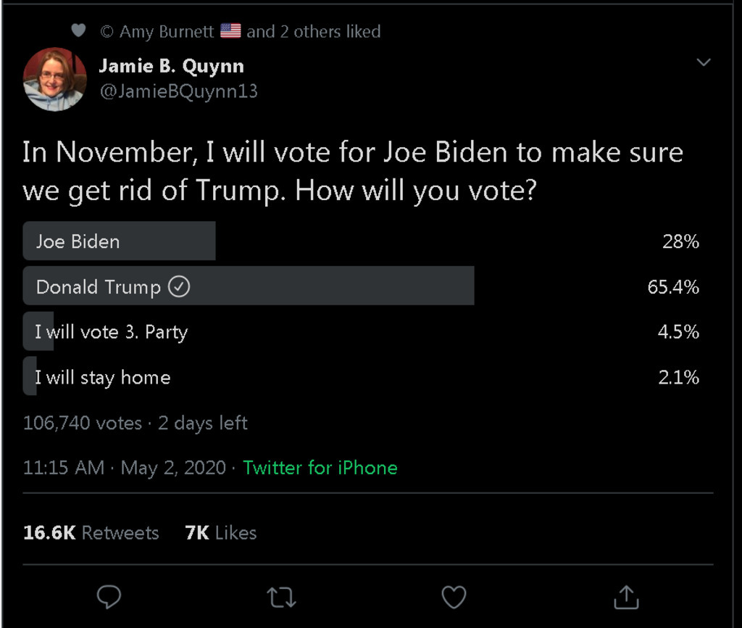The image size is (742, 628).
Task: View the 7K Likes list
Action: (x=221, y=533)
